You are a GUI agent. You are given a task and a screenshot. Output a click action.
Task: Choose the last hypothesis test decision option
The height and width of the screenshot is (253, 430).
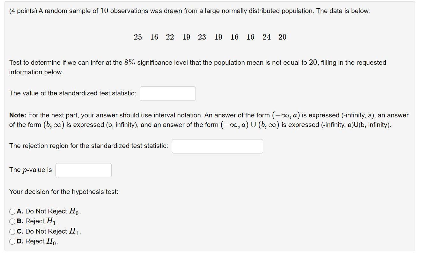[x=12, y=242]
